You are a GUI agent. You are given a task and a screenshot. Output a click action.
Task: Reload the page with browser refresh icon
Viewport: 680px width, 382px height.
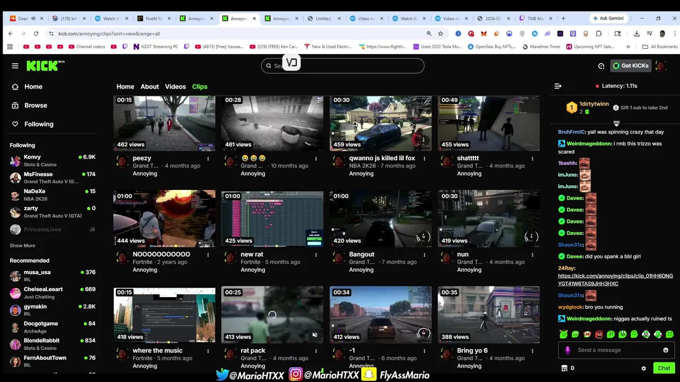click(x=36, y=33)
